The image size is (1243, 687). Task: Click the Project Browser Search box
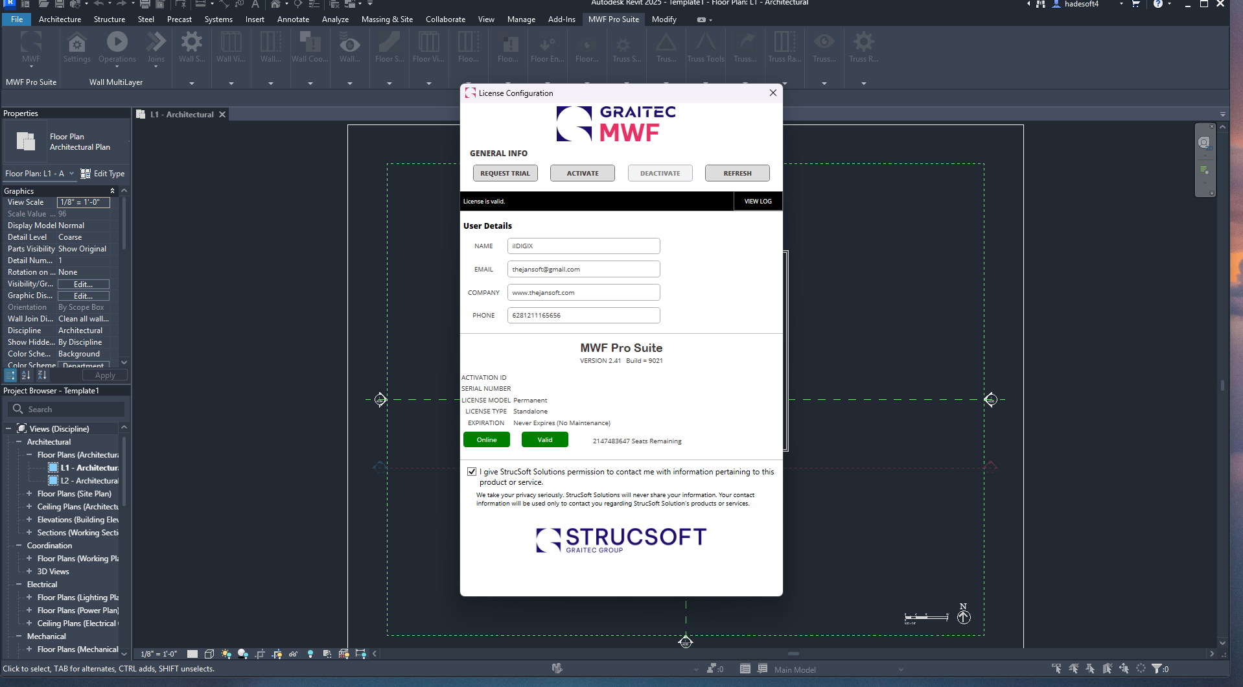click(66, 409)
